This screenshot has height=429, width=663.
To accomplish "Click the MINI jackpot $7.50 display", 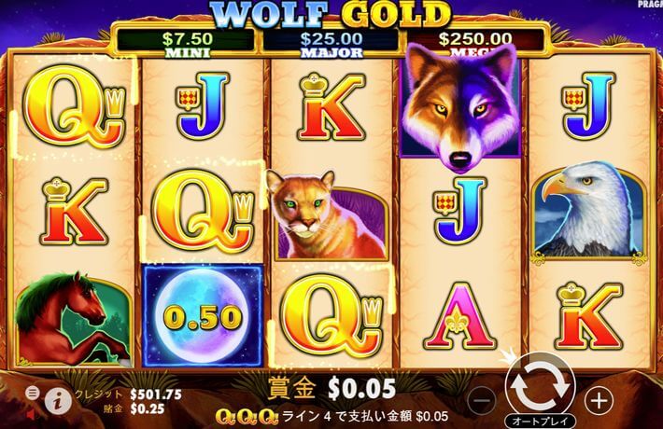I will [187, 44].
